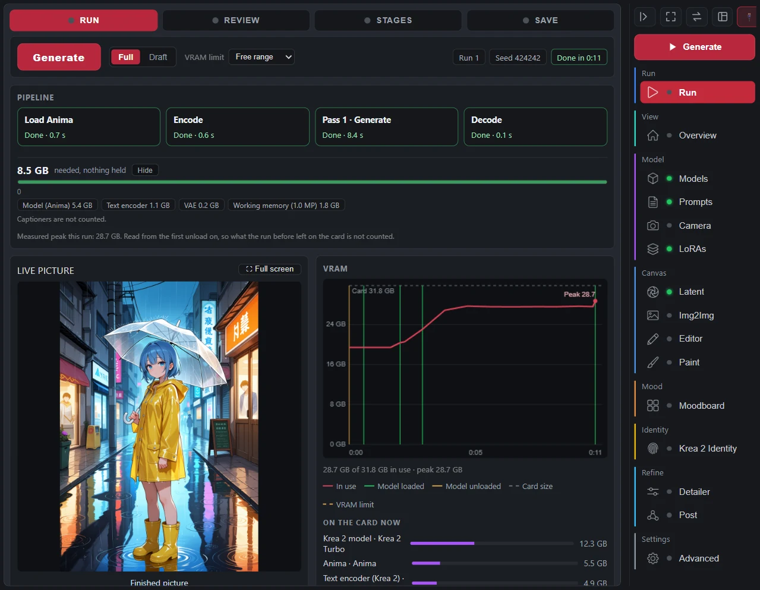The width and height of the screenshot is (760, 590).
Task: Open the Advanced settings item
Action: [x=698, y=559]
